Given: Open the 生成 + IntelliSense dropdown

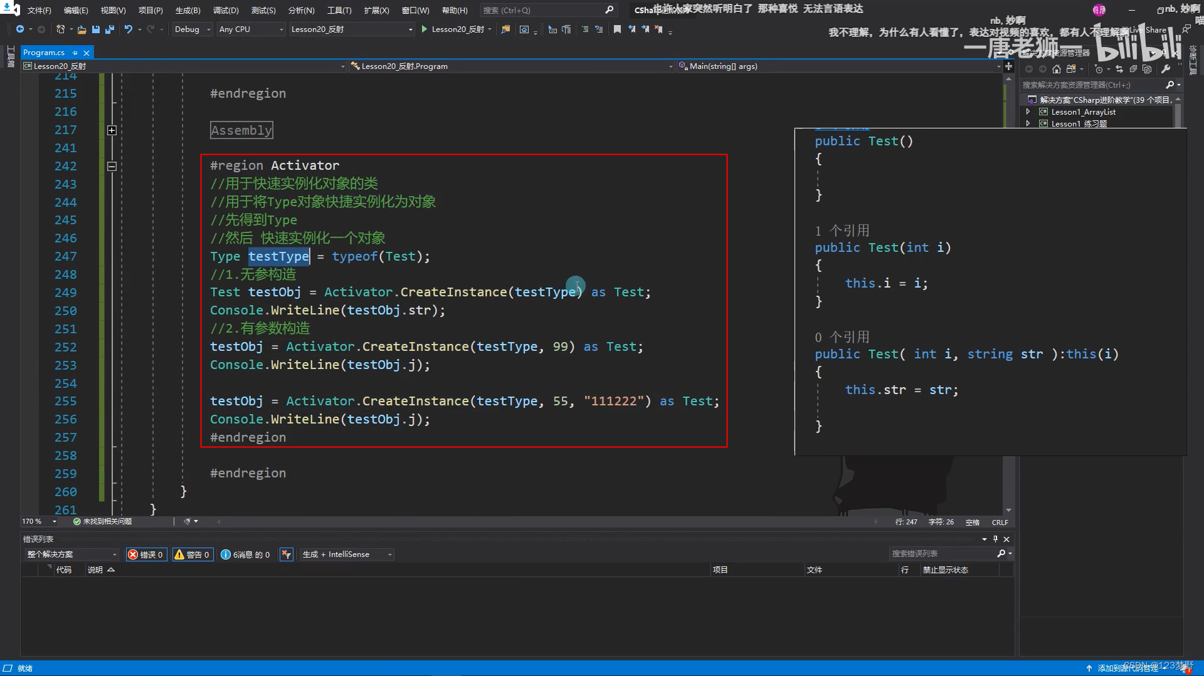Looking at the screenshot, I should click(347, 554).
